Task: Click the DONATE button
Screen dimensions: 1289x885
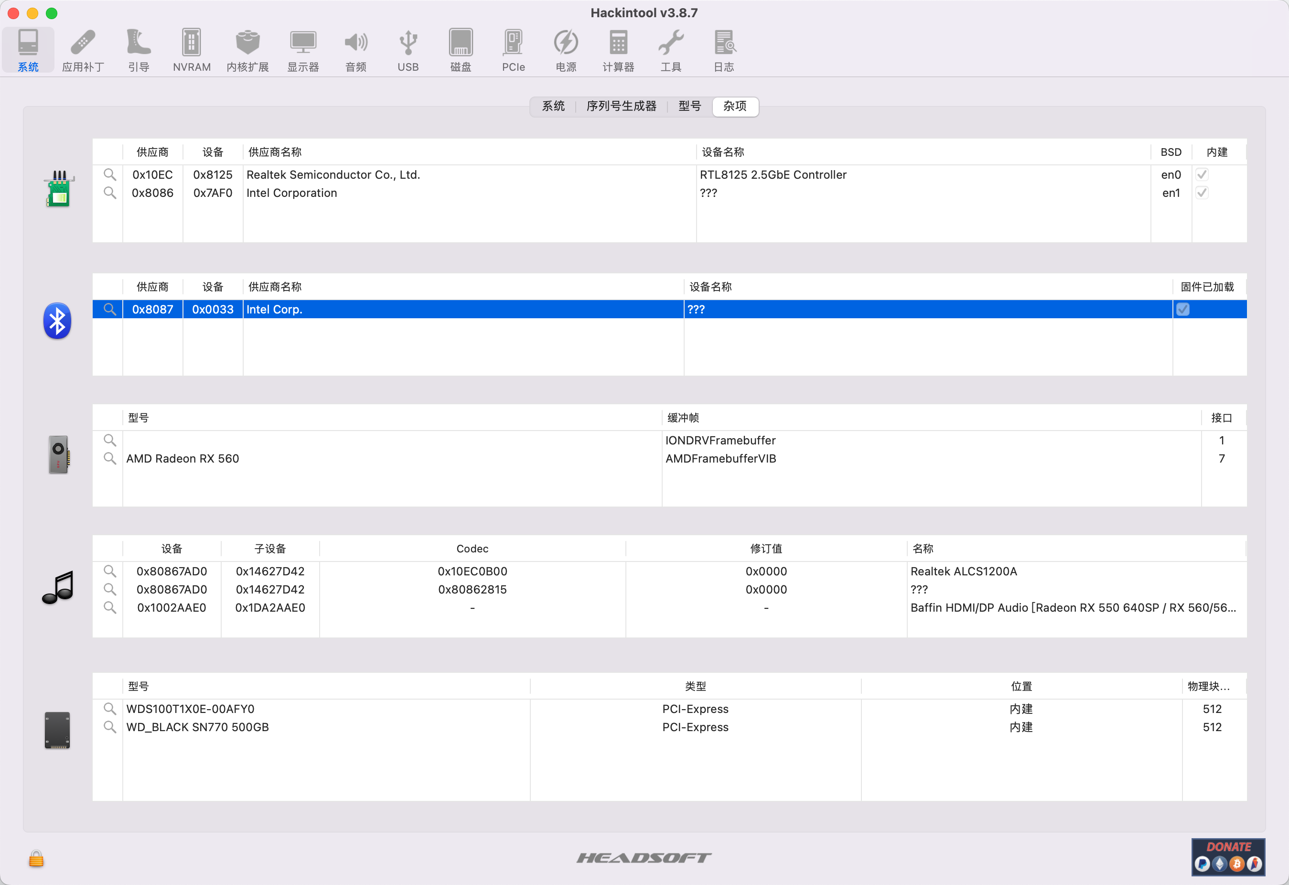Action: 1228,857
